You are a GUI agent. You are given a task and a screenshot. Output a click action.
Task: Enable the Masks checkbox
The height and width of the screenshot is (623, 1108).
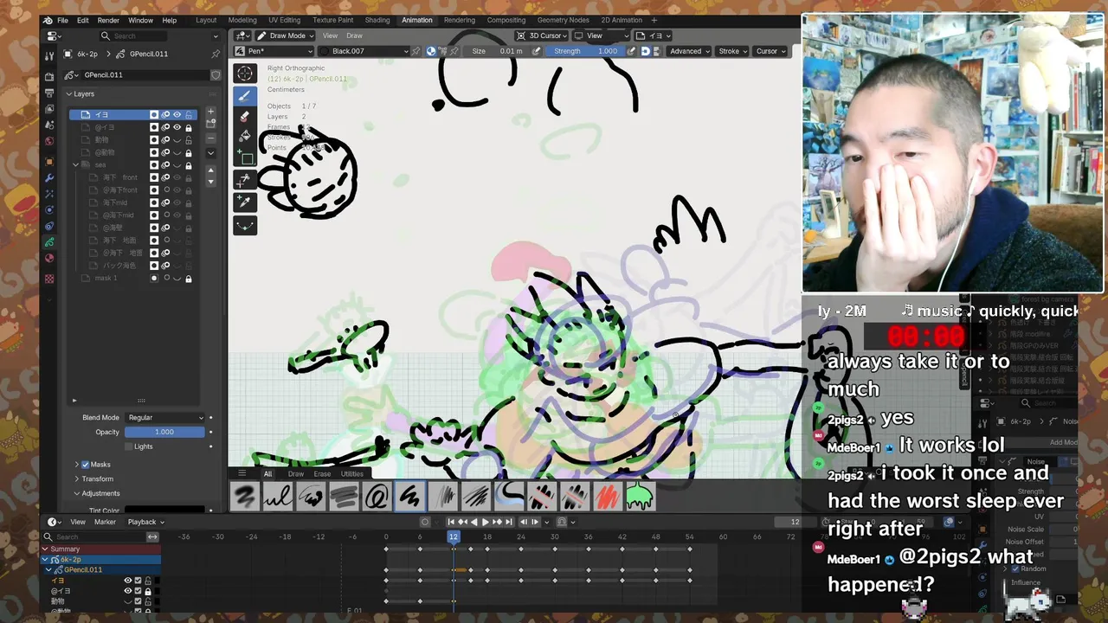coord(86,465)
